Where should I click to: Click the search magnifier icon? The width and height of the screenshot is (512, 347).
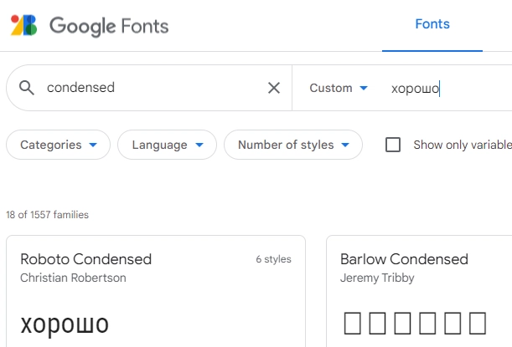point(27,88)
